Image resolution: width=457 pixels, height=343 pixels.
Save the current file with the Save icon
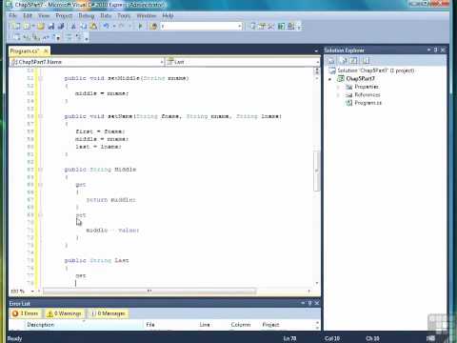[50, 27]
